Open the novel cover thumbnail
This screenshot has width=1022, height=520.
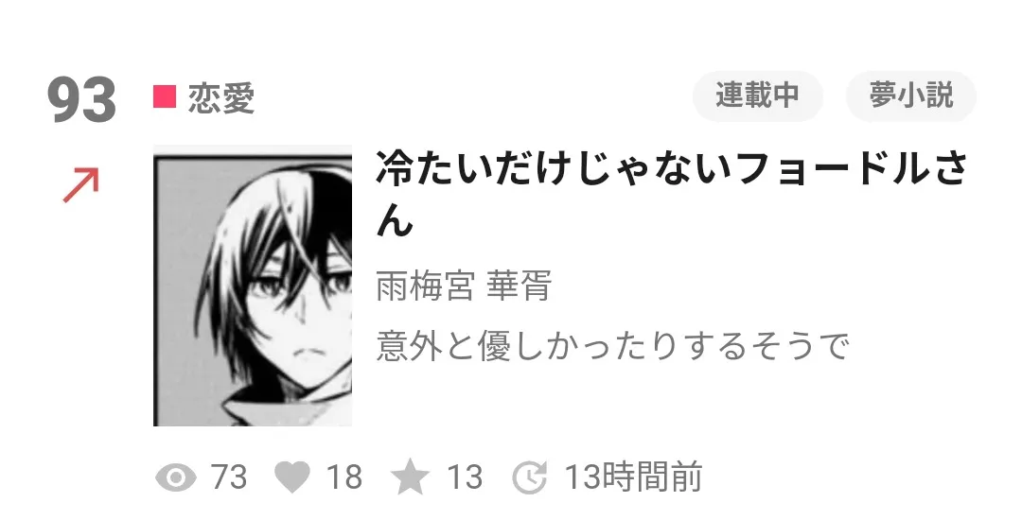click(x=253, y=286)
